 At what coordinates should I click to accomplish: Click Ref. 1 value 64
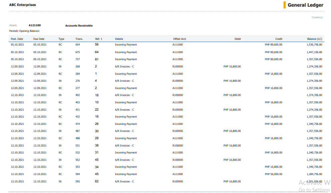(97, 52)
